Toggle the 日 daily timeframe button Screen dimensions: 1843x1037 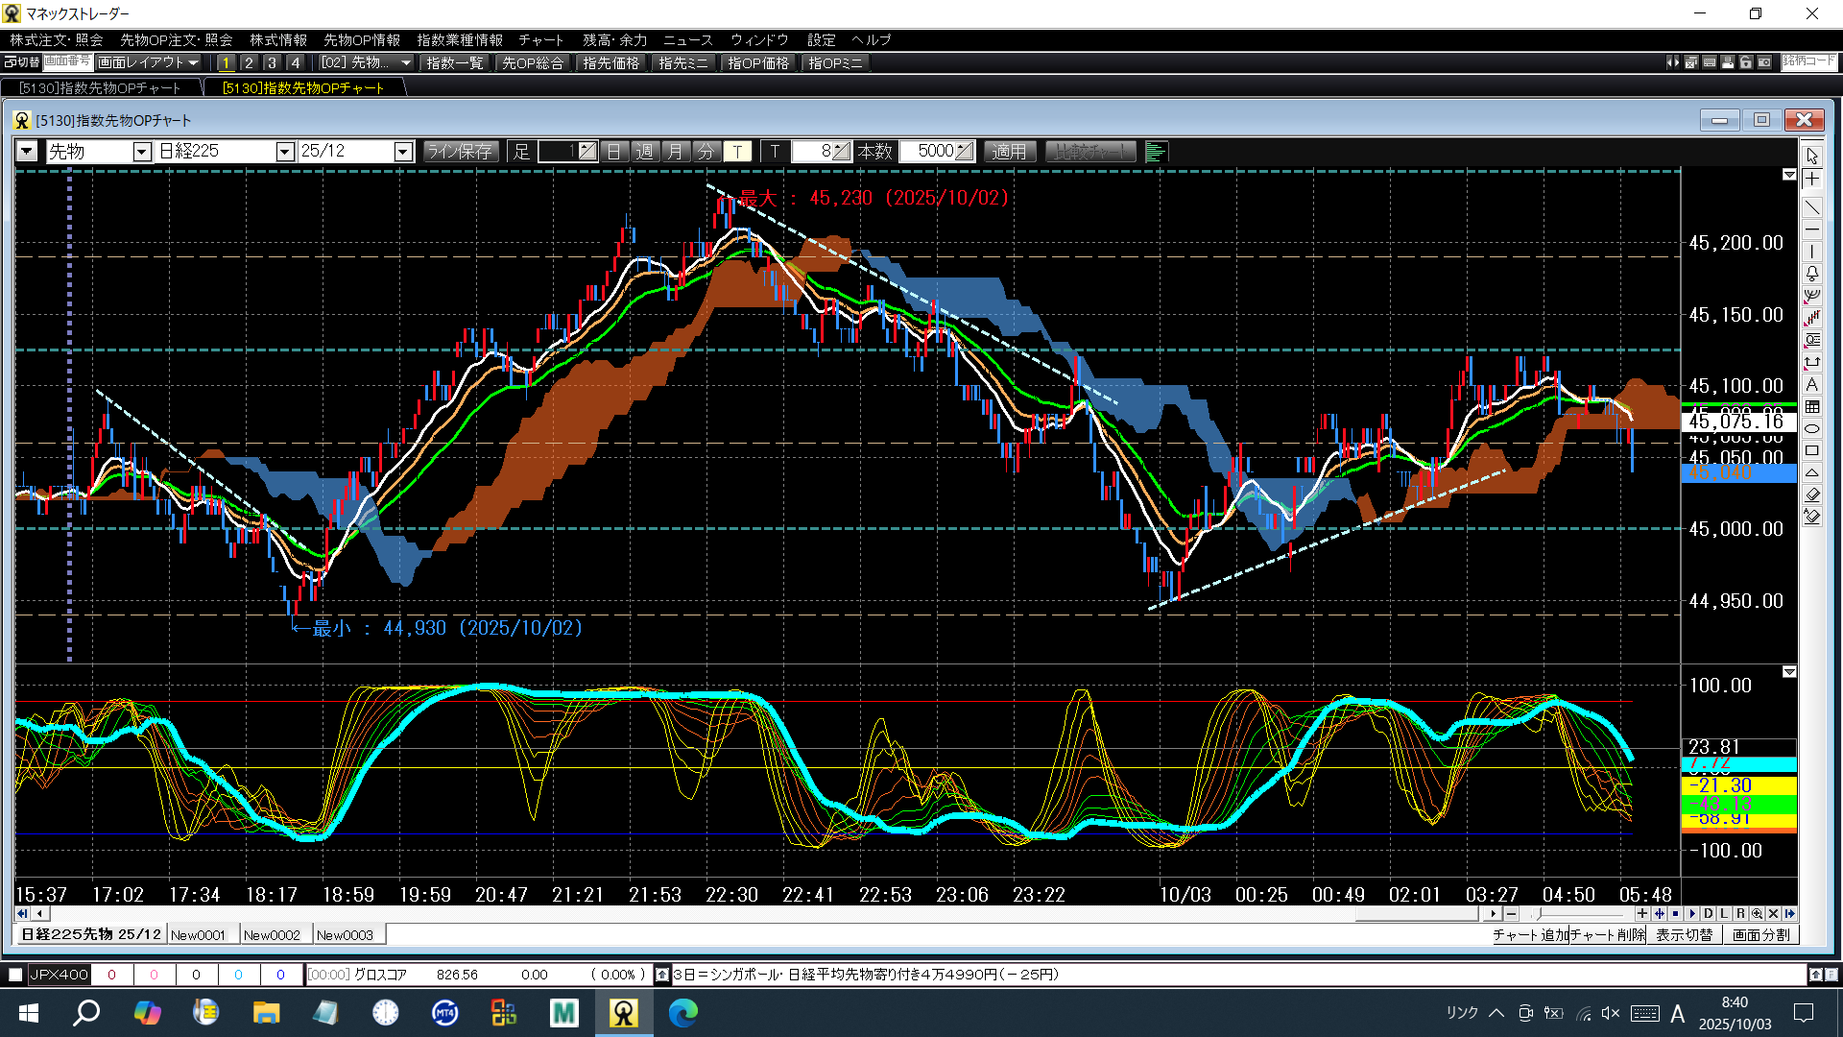click(x=614, y=152)
